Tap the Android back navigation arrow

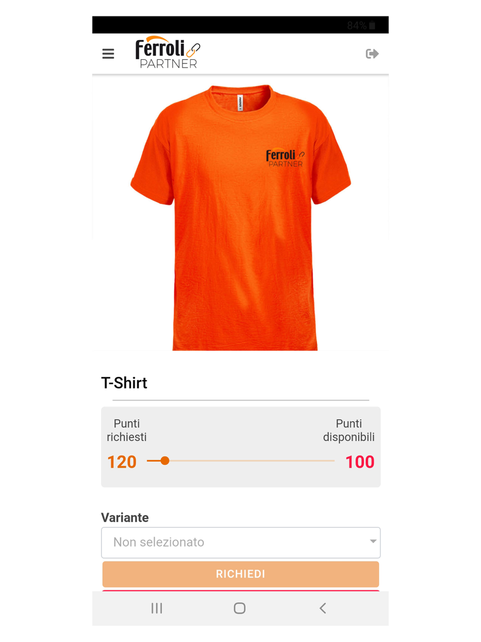click(x=323, y=608)
